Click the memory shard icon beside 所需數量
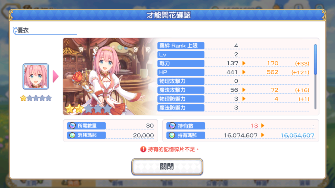 (72, 126)
